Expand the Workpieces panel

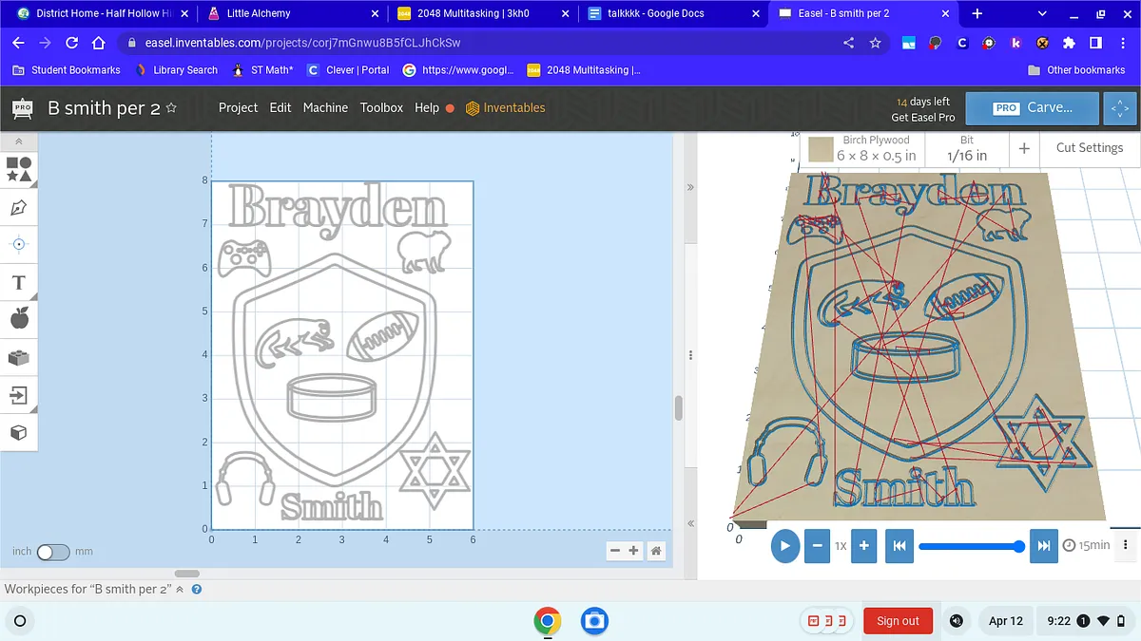[180, 590]
